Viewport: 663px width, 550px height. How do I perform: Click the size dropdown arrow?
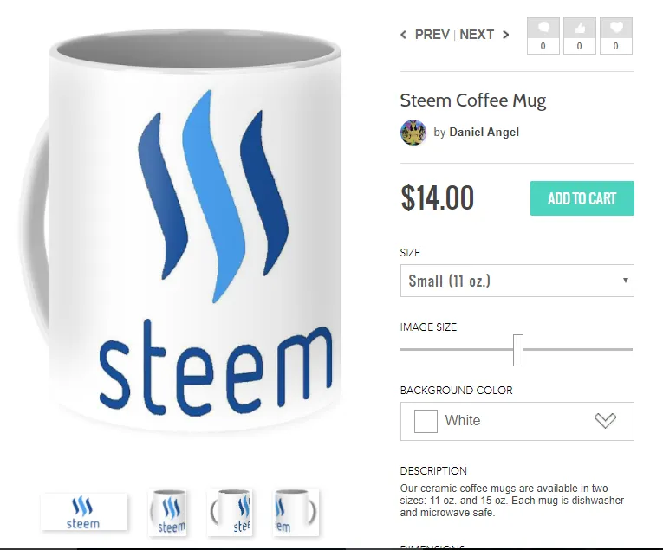coord(626,280)
